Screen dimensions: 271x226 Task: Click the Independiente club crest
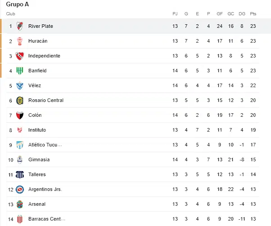tap(20, 56)
